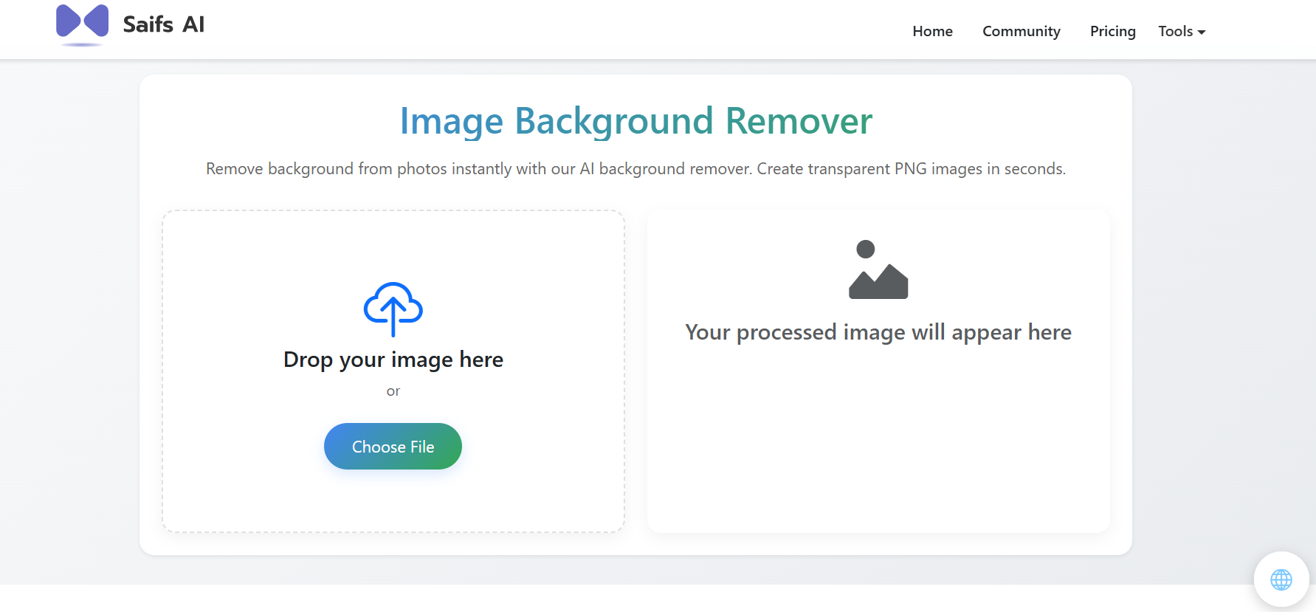Click the shadow mark beneath the logo
This screenshot has width=1316, height=612.
coord(81,45)
